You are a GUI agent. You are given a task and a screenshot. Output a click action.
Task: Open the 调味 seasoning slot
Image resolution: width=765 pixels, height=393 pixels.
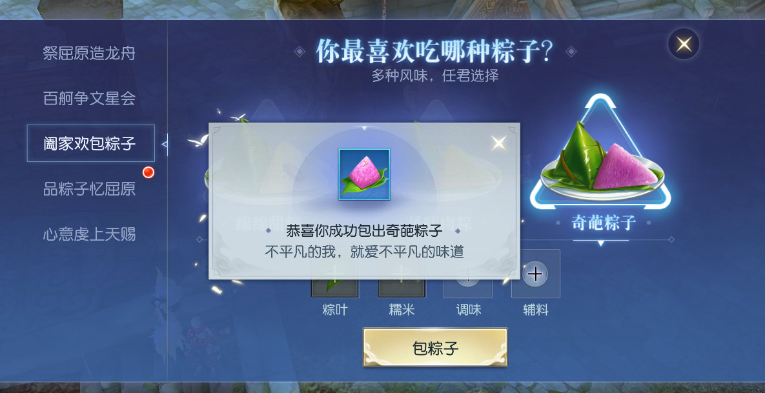tap(468, 288)
